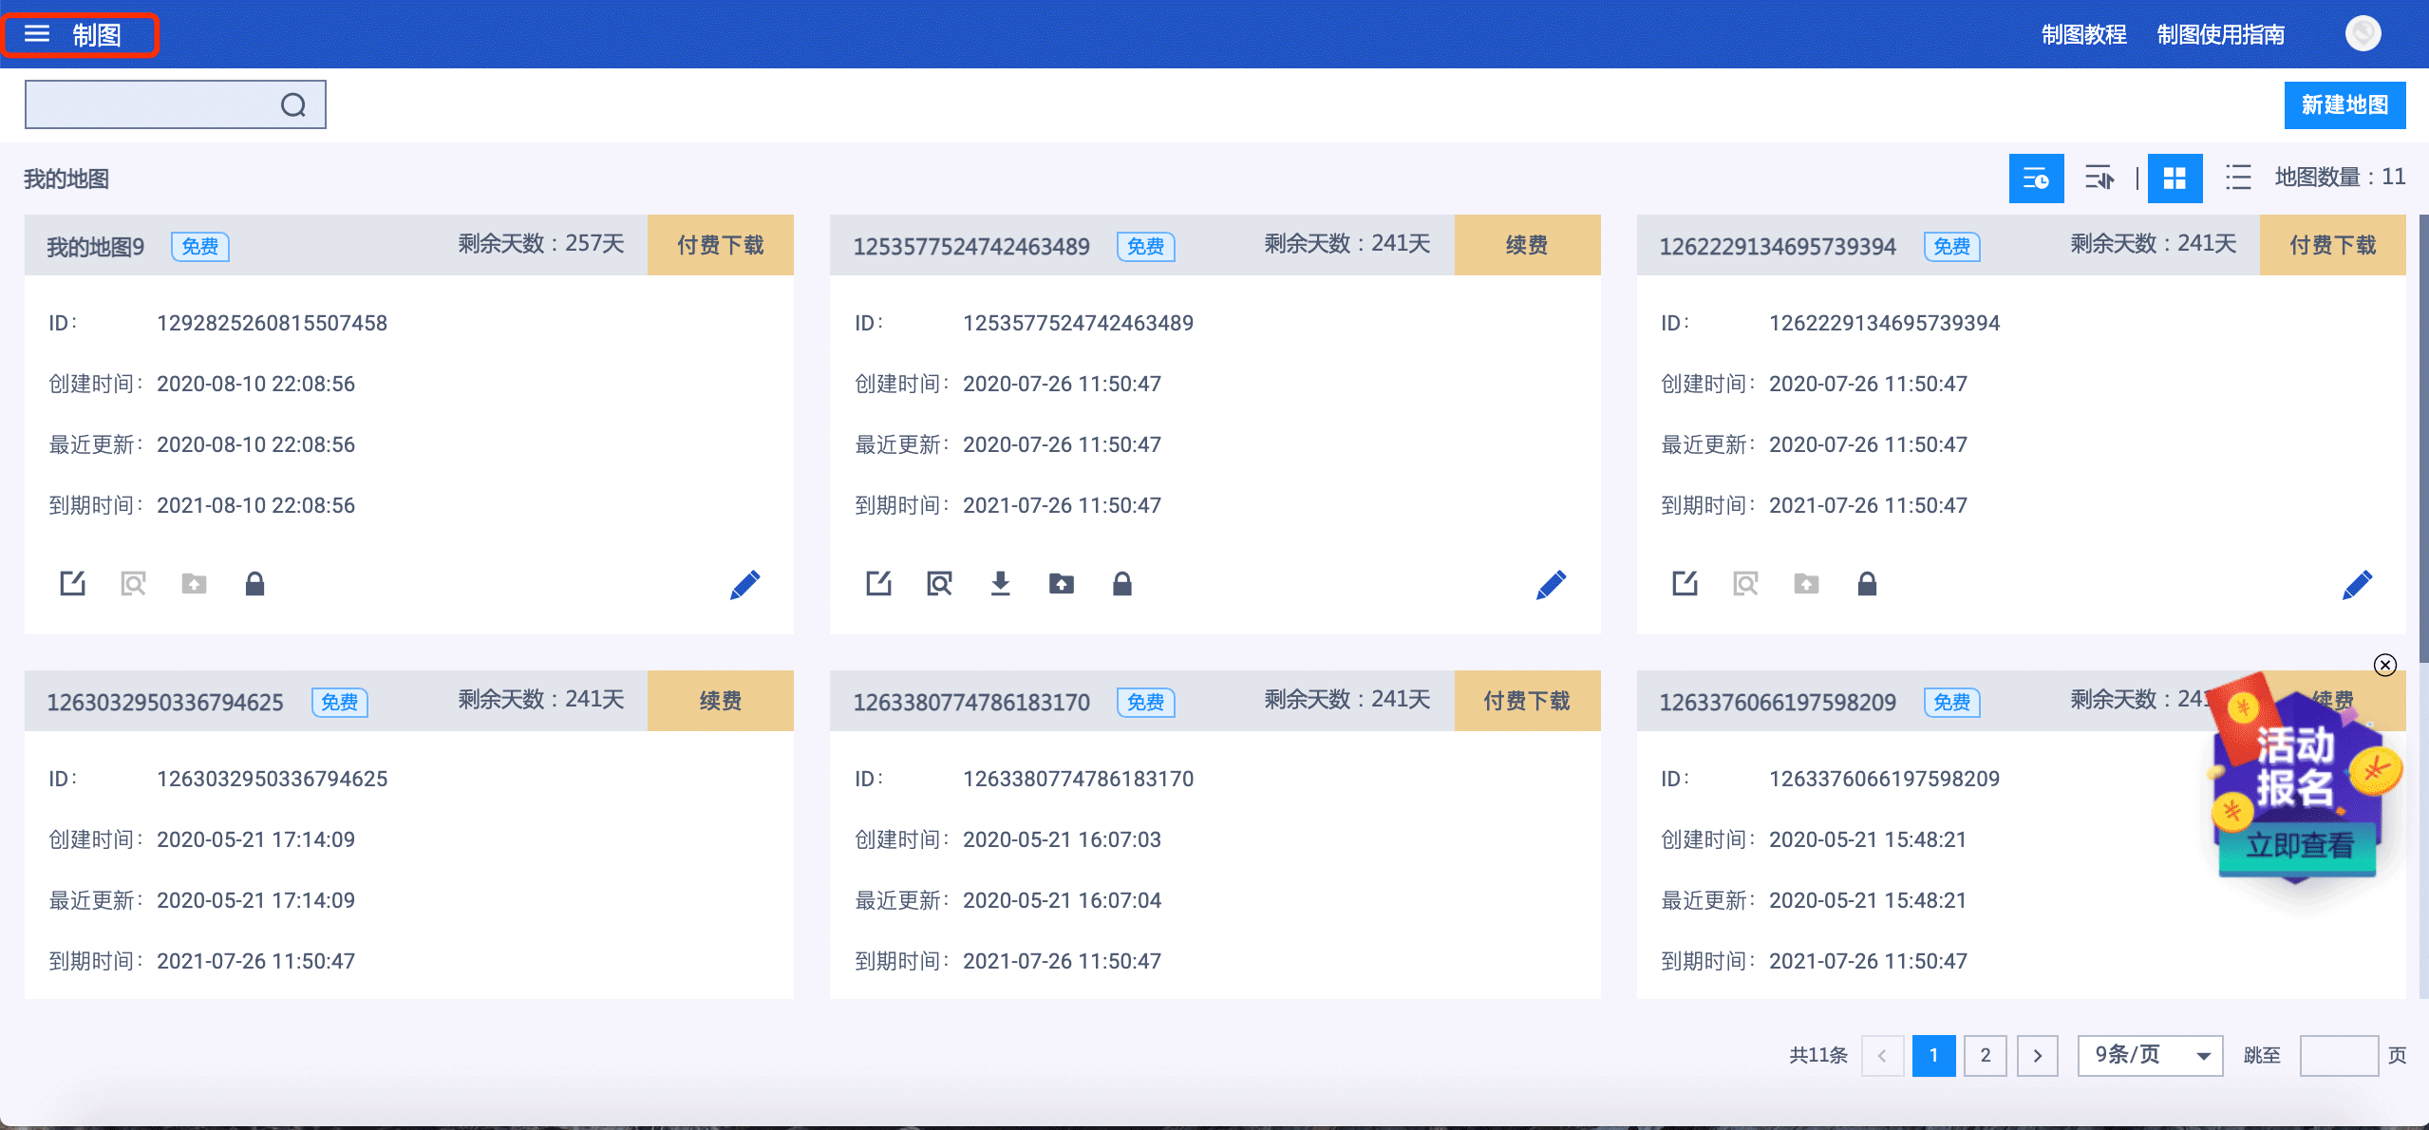Click the user avatar at top right
The width and height of the screenshot is (2429, 1130).
click(x=2363, y=34)
